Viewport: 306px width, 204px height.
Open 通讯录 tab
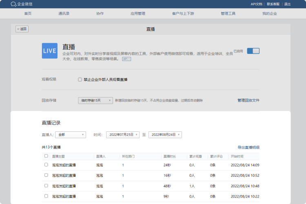point(64,13)
